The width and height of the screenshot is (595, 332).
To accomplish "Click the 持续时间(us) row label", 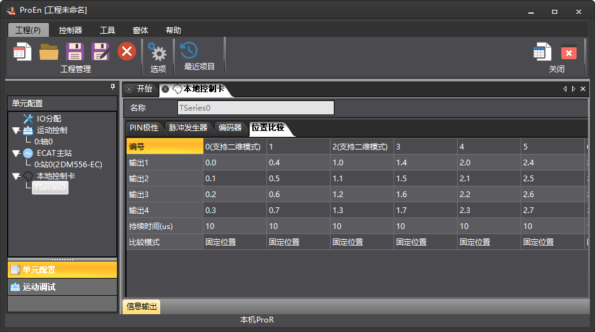I will [x=165, y=226].
